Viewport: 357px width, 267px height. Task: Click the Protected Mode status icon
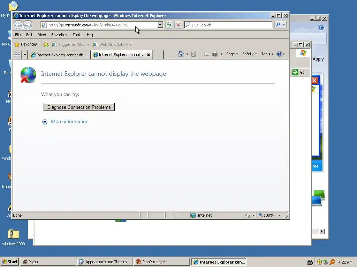coord(248,215)
